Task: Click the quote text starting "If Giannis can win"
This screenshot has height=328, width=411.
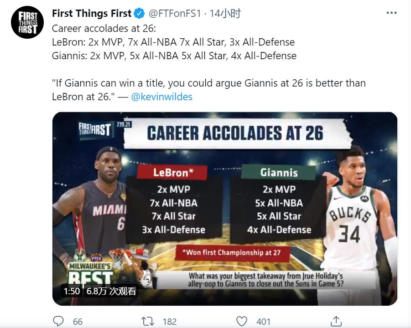Action: click(209, 83)
